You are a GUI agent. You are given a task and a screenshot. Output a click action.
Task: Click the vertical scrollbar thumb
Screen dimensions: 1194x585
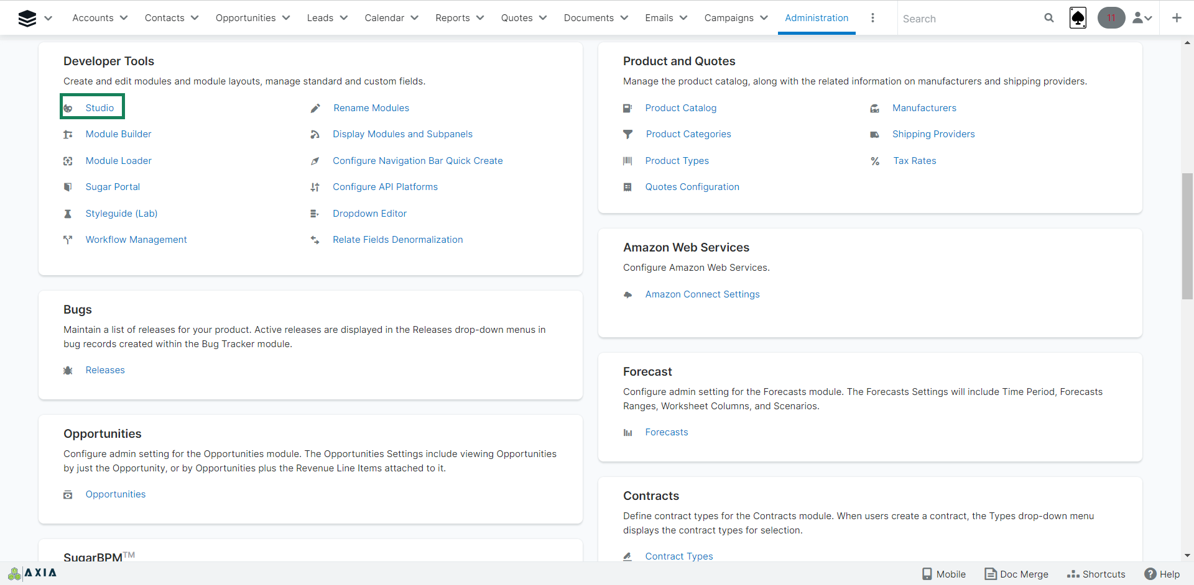coord(1187,237)
